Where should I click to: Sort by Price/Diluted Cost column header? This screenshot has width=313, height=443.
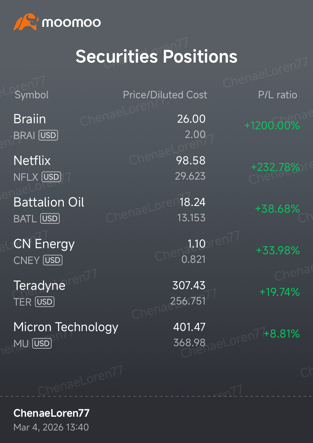[x=165, y=95]
